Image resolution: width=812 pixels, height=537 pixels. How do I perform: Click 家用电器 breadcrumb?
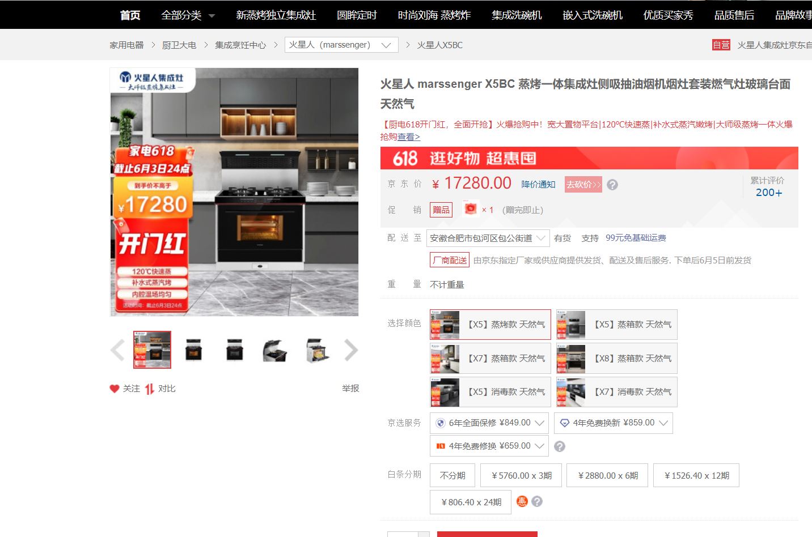[x=126, y=45]
